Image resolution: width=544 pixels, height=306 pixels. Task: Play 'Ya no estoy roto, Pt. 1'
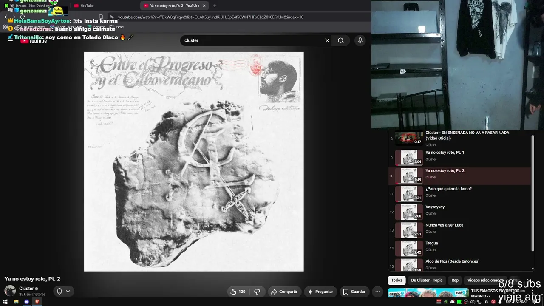445,153
